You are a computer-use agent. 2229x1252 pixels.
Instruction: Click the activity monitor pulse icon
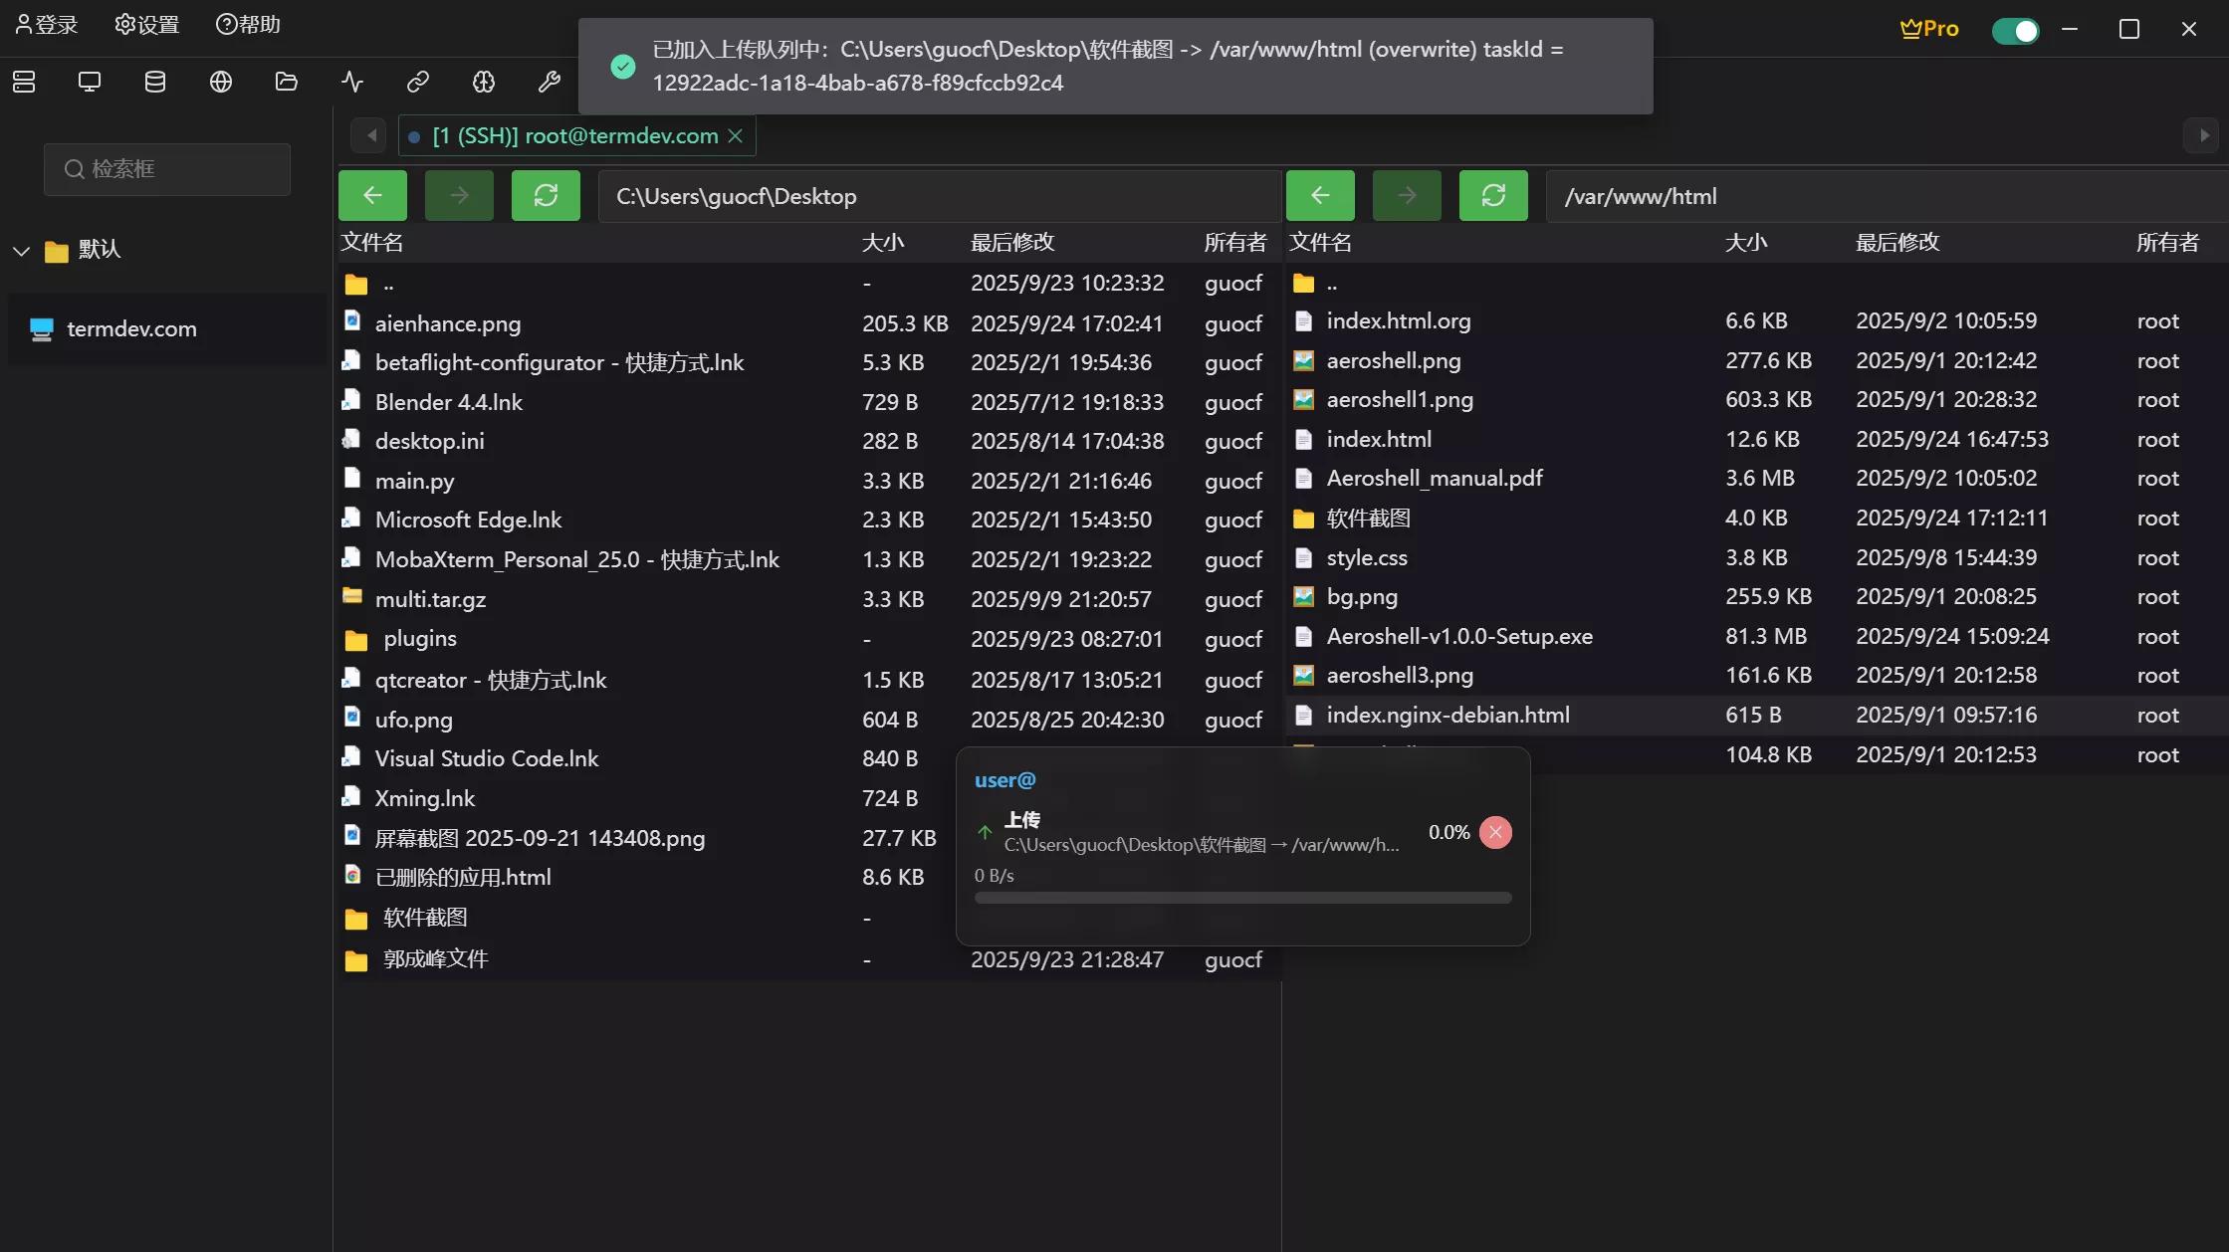[x=352, y=82]
